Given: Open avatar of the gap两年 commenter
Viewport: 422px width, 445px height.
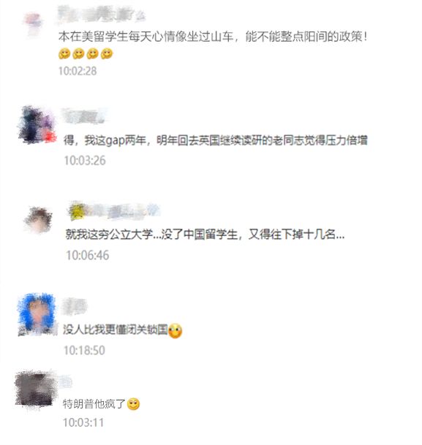Looking at the screenshot, I should tap(37, 125).
